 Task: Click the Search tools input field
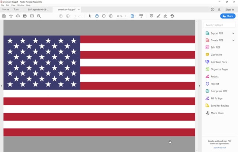click(x=220, y=25)
